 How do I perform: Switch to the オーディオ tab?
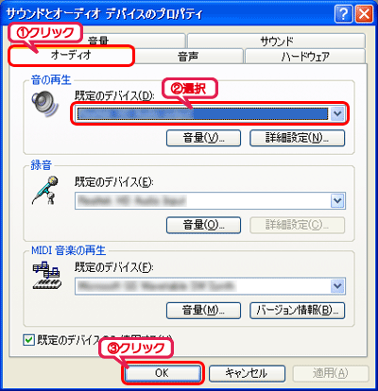pyautogui.click(x=71, y=56)
